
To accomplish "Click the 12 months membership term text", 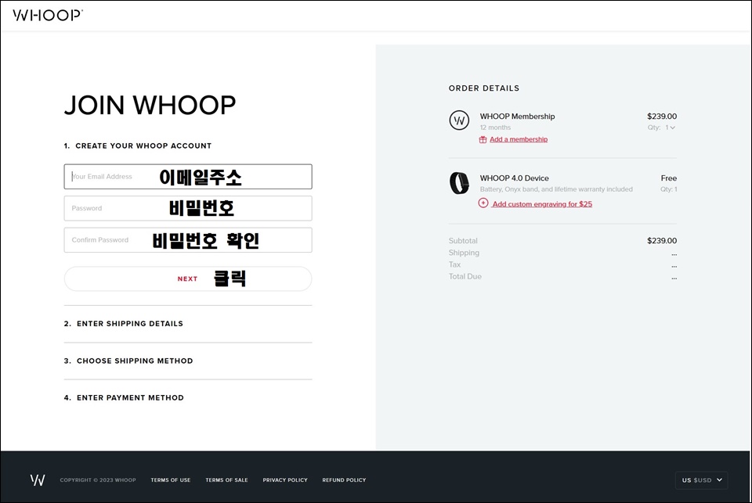I will click(x=495, y=128).
